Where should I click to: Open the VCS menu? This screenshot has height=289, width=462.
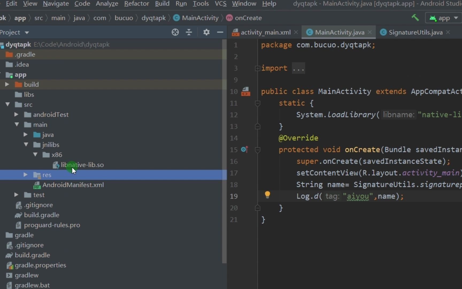point(221,3)
